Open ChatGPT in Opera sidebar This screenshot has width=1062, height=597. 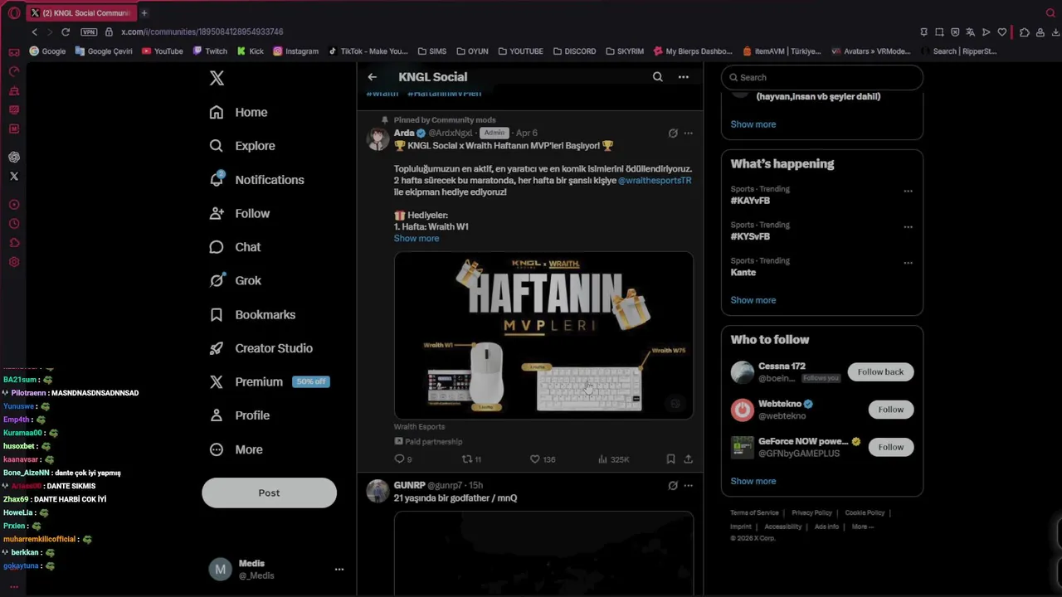pyautogui.click(x=14, y=157)
